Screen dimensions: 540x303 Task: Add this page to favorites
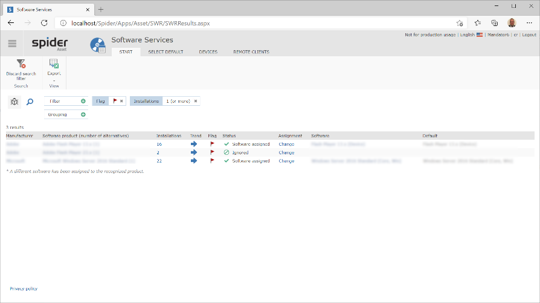[460, 23]
